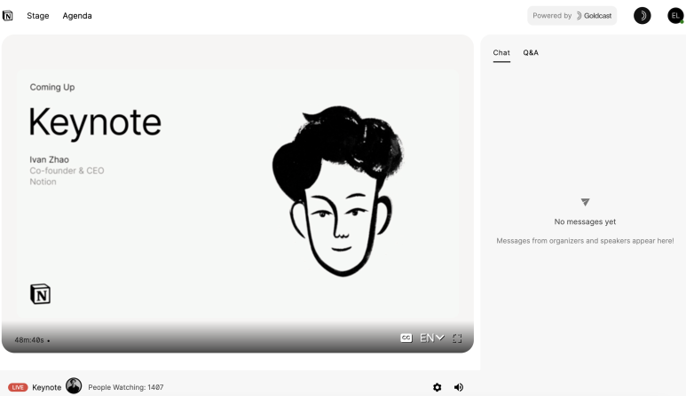Click the empty-chat paper plane icon
This screenshot has height=396, width=686.
pos(585,202)
